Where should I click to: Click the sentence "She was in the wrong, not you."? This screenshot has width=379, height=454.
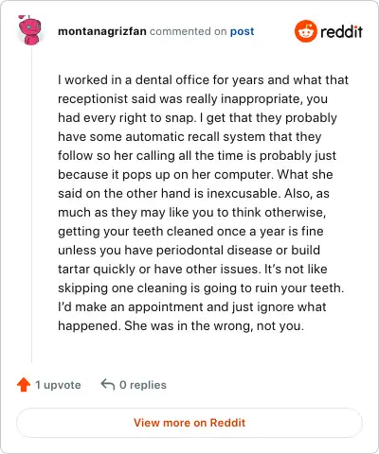click(214, 325)
